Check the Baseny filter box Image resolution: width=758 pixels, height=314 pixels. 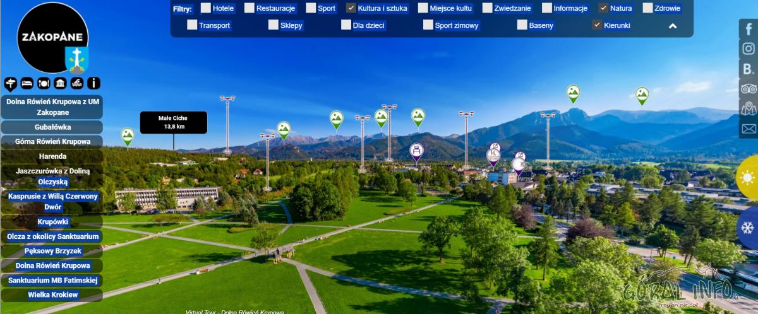522,25
